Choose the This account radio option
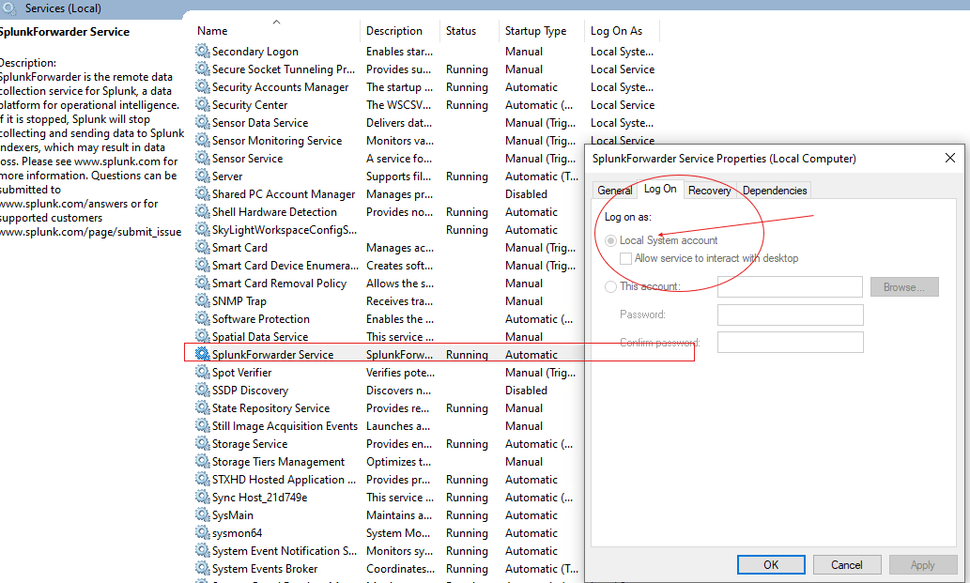The height and width of the screenshot is (583, 970). [611, 286]
